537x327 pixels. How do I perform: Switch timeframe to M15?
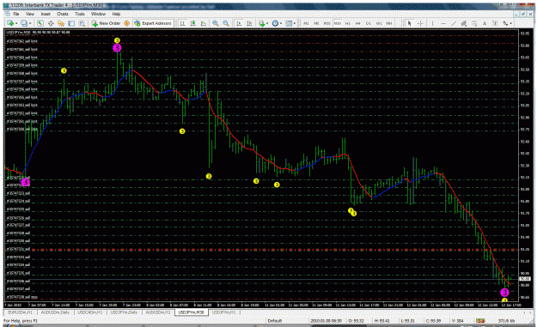pyautogui.click(x=327, y=23)
